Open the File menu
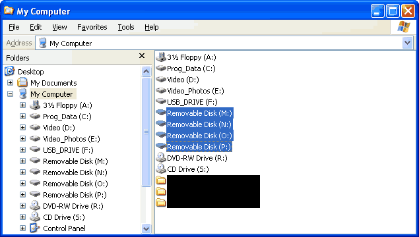419x237 pixels. point(14,27)
